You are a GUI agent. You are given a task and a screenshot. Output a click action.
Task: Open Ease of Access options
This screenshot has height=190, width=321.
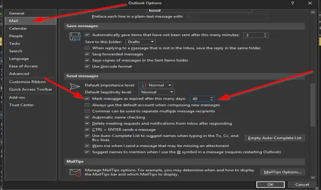[x=31, y=66]
